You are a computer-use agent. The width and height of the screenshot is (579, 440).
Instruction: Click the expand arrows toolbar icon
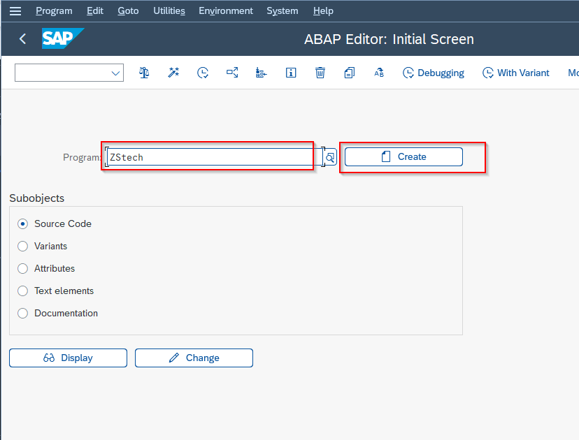232,73
